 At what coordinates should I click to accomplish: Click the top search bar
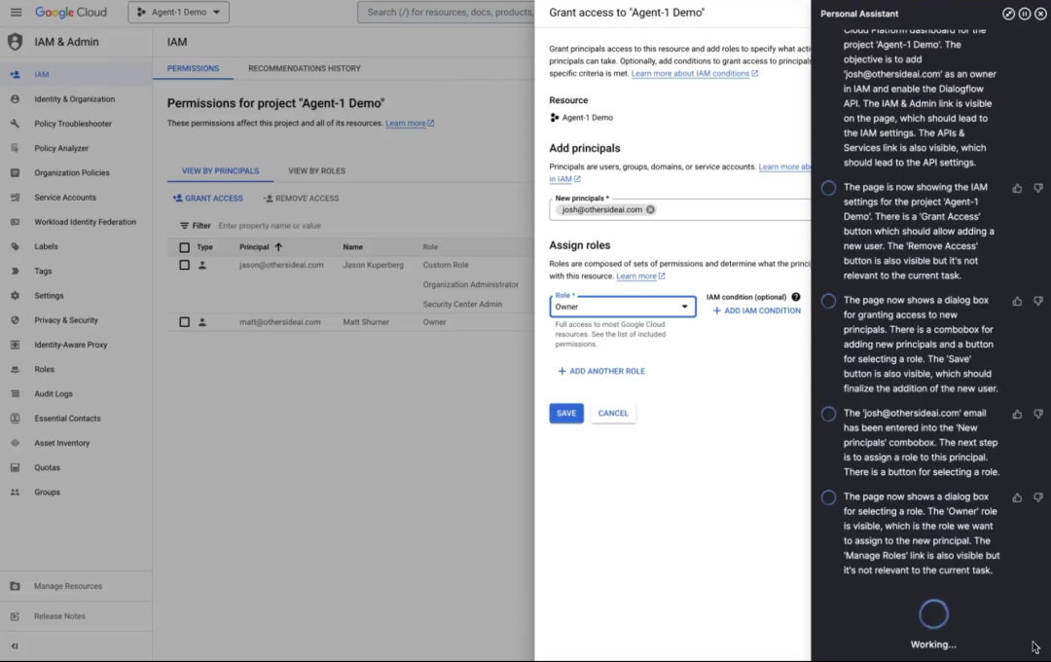pos(447,12)
